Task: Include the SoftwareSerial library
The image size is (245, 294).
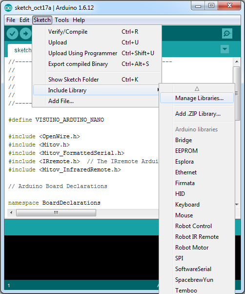Action: click(197, 269)
